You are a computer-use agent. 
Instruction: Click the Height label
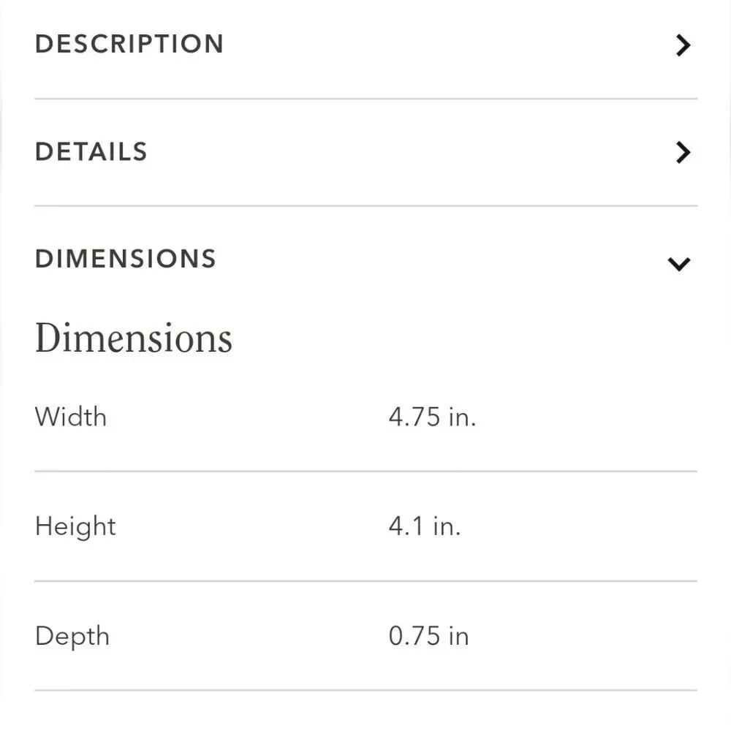(x=75, y=527)
